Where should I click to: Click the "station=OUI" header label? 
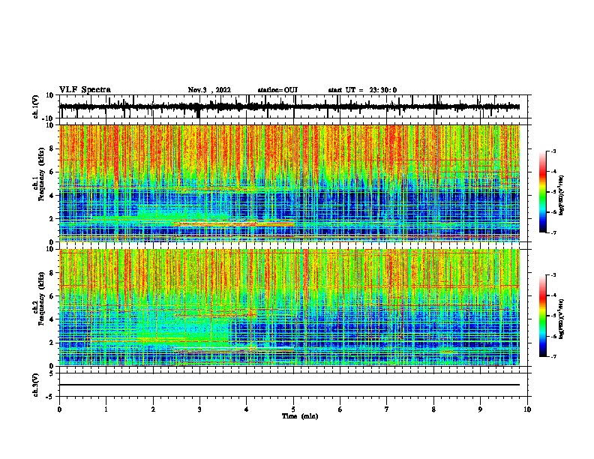277,90
